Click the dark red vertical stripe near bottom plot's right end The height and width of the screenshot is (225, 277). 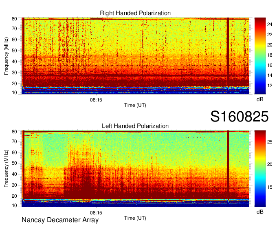(228, 165)
